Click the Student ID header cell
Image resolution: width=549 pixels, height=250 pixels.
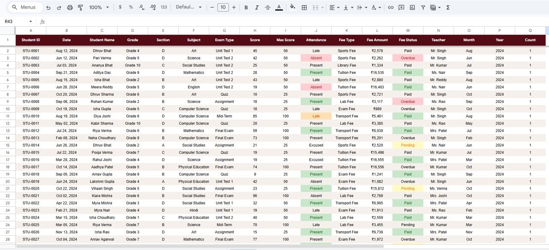pos(31,40)
